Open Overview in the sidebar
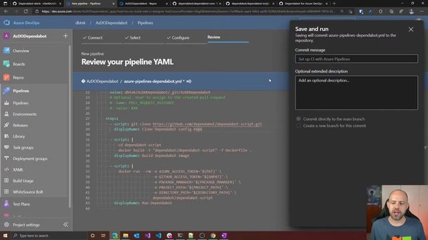Screen dimensions: 428x240 (x=21, y=51)
